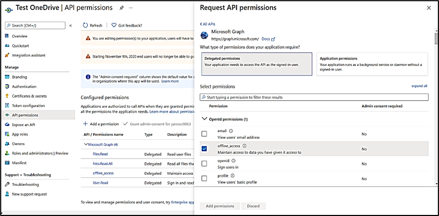Open Quickstart from the sidebar
The height and width of the screenshot is (216, 439).
tap(20, 46)
